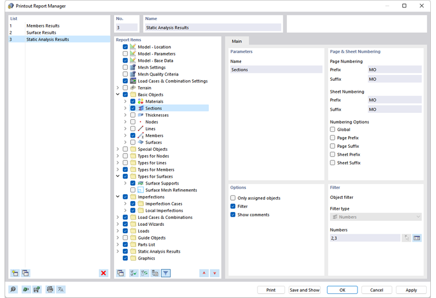
Task: Click the printer settings icon in bottom bar
Action: pos(50,289)
